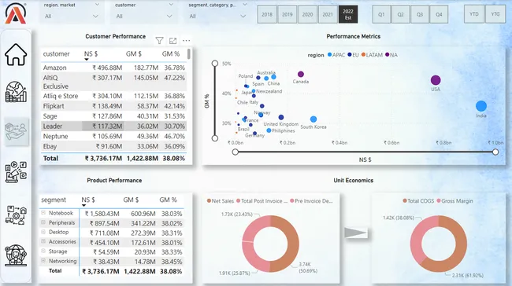512x286 pixels.
Task: Sort customer table by NS $ header
Action: [91, 53]
